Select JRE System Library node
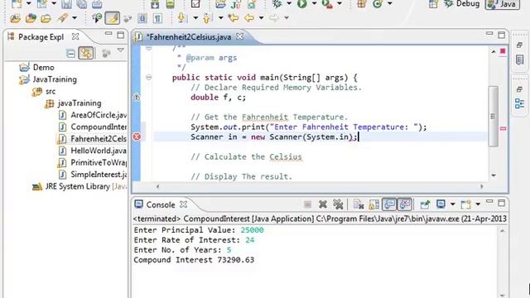Viewport: 530px width, 298px height. [x=79, y=186]
